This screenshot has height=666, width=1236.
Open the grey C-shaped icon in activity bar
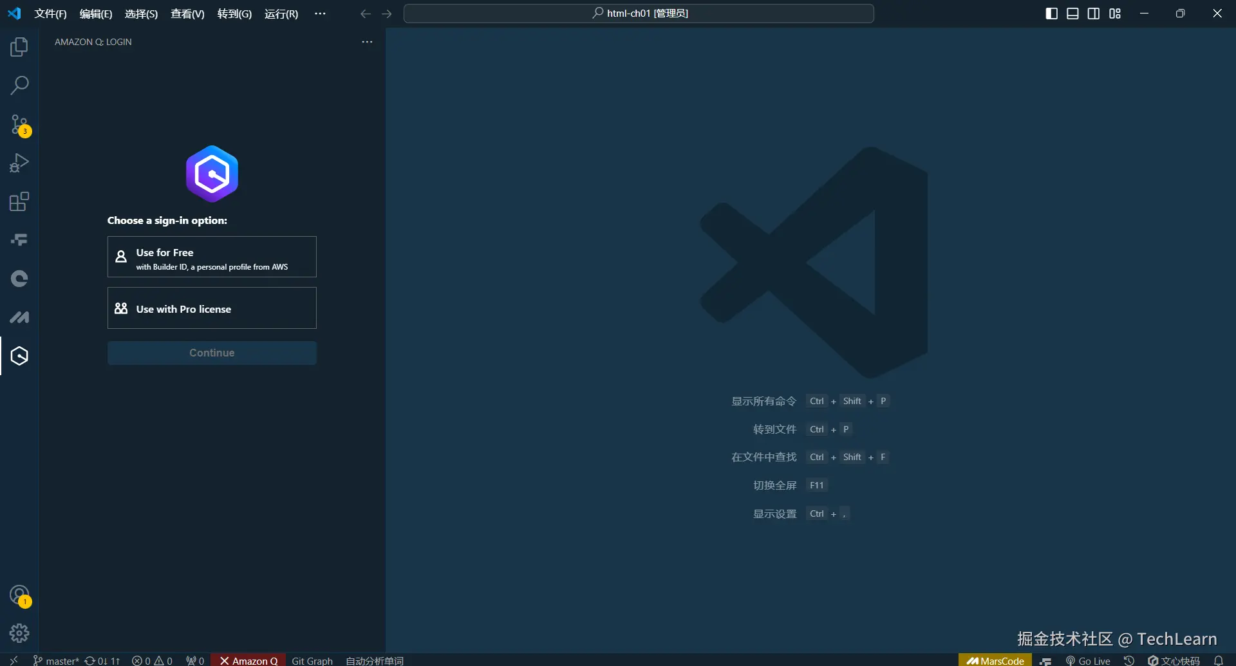pos(19,279)
